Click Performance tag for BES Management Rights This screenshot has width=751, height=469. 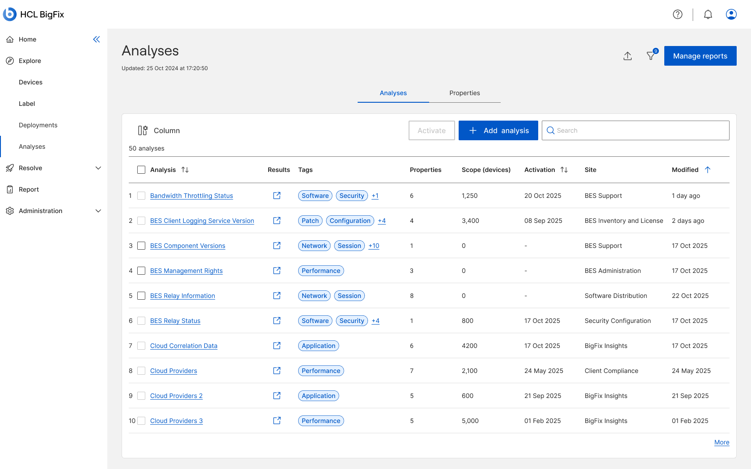click(x=321, y=271)
